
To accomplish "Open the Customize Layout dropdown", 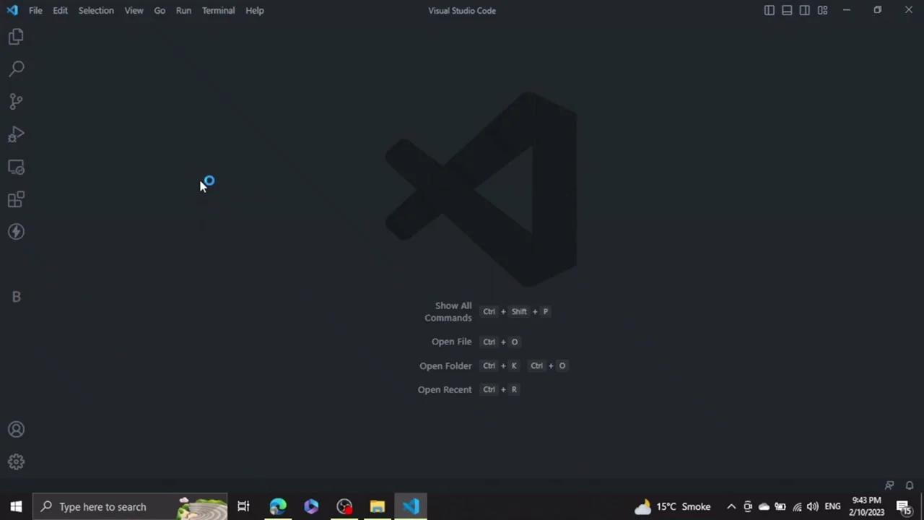I will [x=822, y=10].
